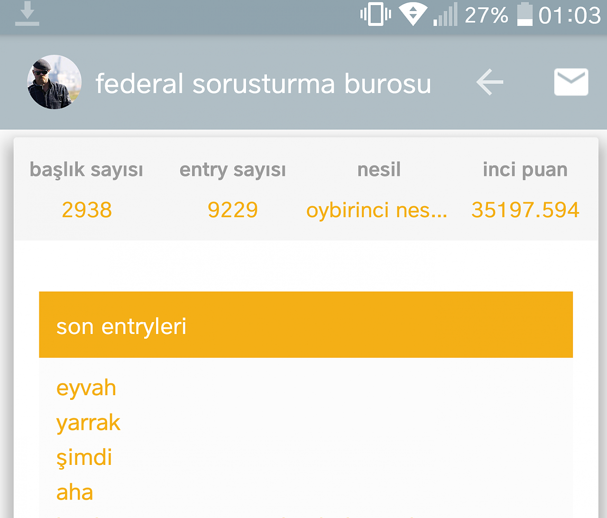Open the eyvah entry
Image resolution: width=607 pixels, height=518 pixels.
tap(86, 388)
